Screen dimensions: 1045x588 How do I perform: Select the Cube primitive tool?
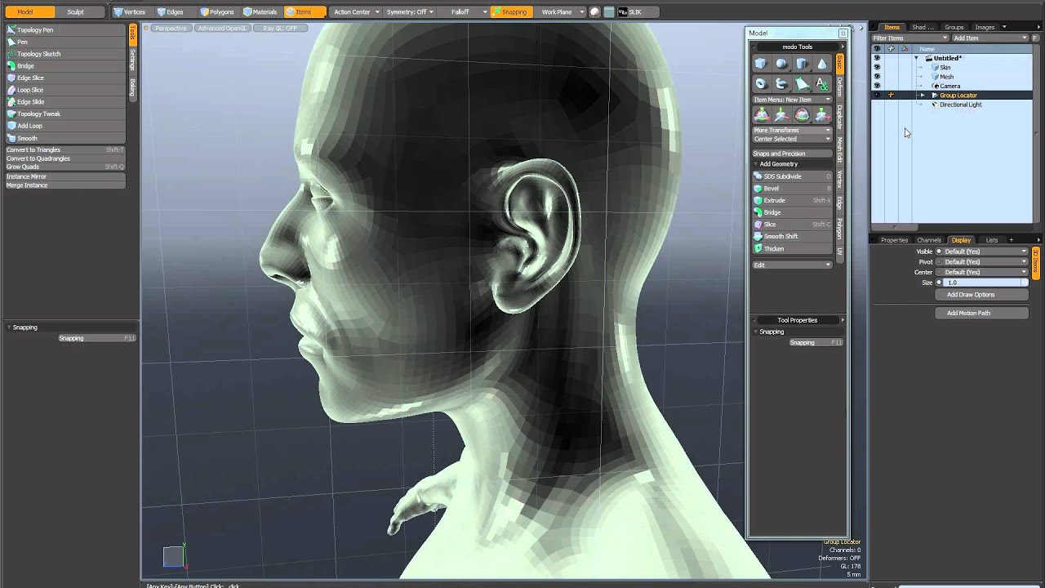tap(761, 64)
